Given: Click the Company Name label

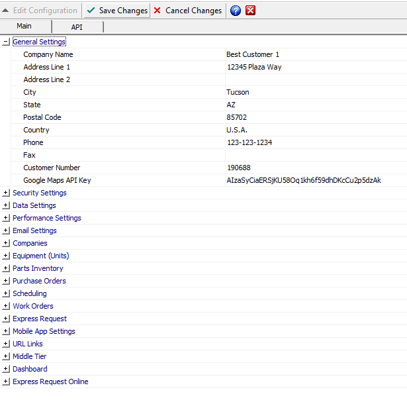Looking at the screenshot, I should click(48, 54).
